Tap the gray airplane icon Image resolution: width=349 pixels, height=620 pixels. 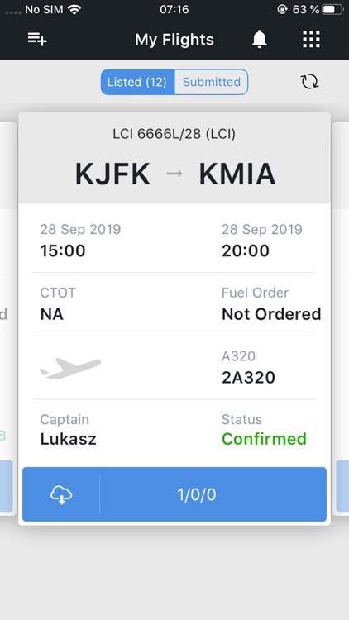[70, 368]
